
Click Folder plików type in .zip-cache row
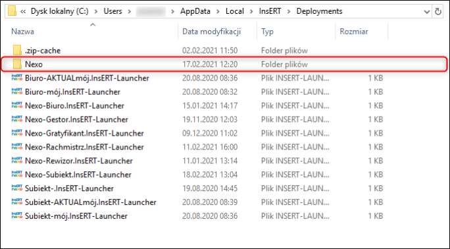pyautogui.click(x=284, y=51)
